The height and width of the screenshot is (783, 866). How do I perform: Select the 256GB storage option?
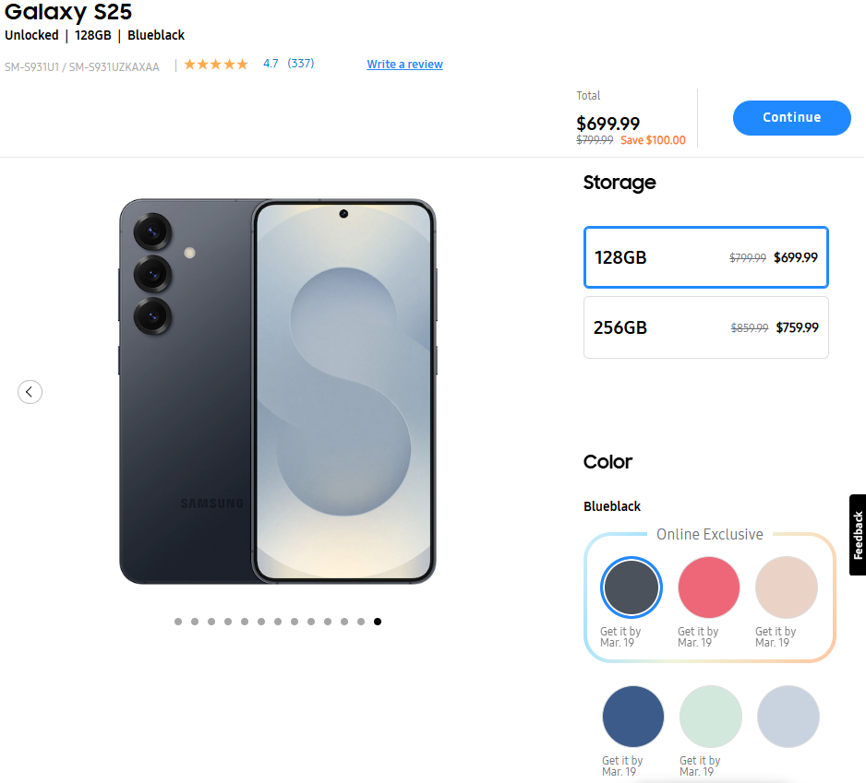(x=705, y=327)
